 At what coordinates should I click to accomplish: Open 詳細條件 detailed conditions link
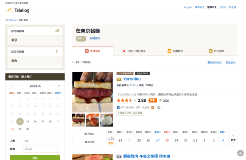click(x=95, y=38)
